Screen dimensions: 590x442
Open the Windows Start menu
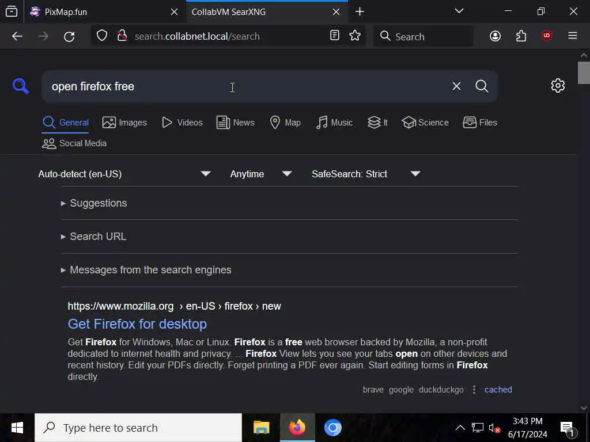17,428
